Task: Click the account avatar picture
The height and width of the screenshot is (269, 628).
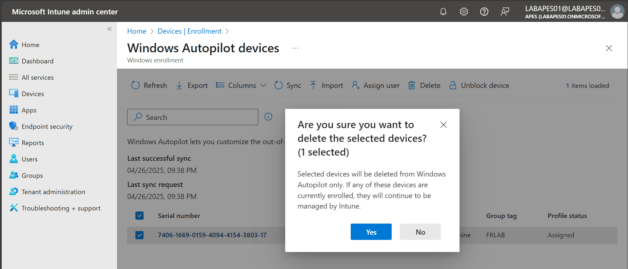Action: coord(617,11)
